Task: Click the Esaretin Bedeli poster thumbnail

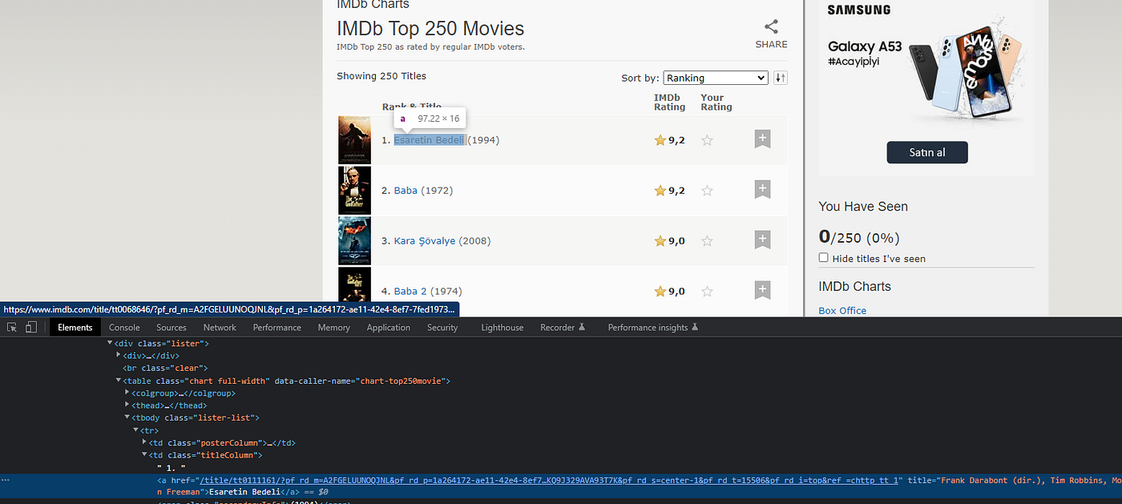Action: pos(353,139)
